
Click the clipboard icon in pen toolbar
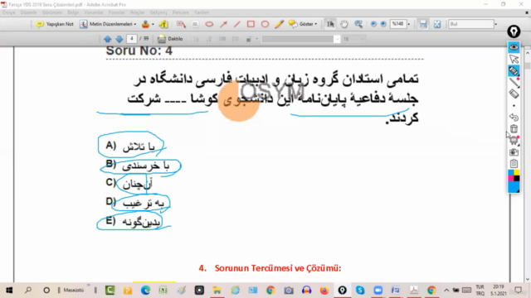[514, 164]
